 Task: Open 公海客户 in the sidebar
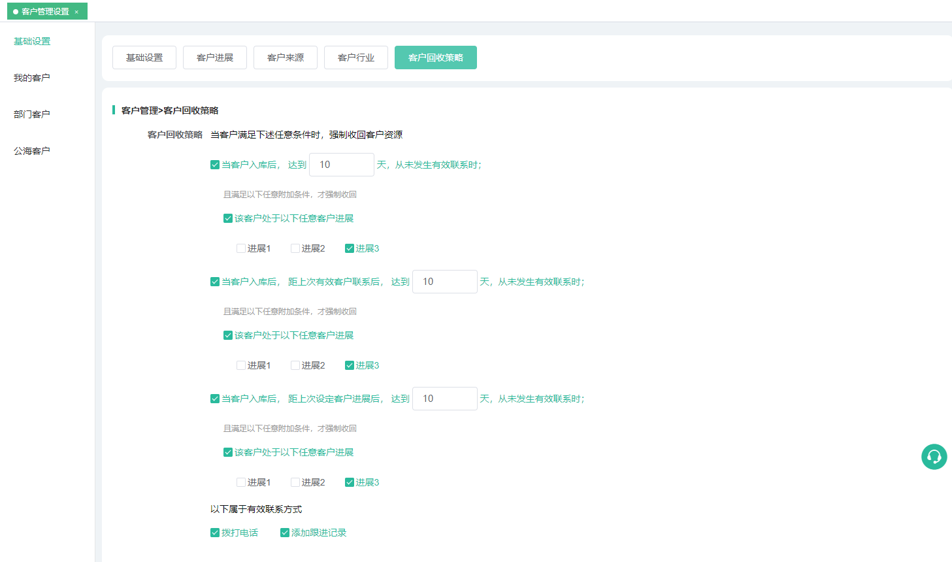32,151
